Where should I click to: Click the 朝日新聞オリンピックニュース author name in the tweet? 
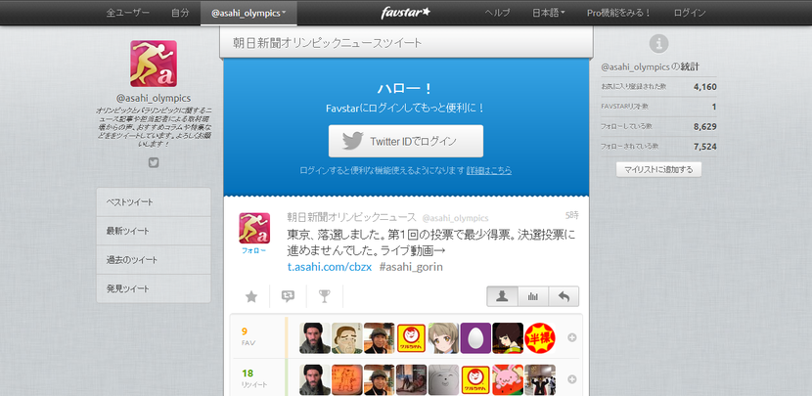(x=351, y=217)
